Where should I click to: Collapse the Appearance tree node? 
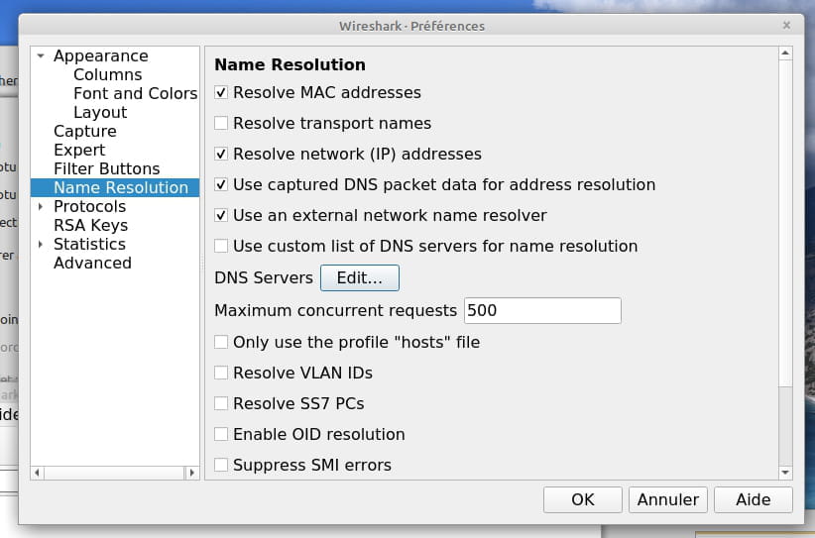(41, 55)
